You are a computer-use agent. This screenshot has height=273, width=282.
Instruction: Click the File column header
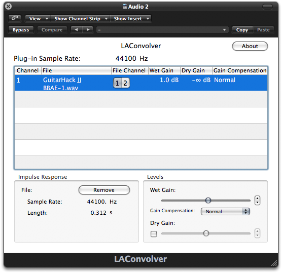(x=76, y=70)
